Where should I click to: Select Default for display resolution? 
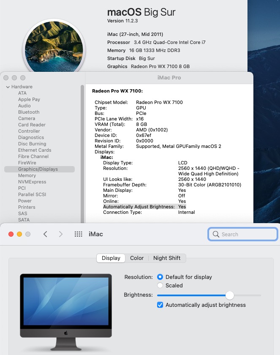[x=160, y=277]
